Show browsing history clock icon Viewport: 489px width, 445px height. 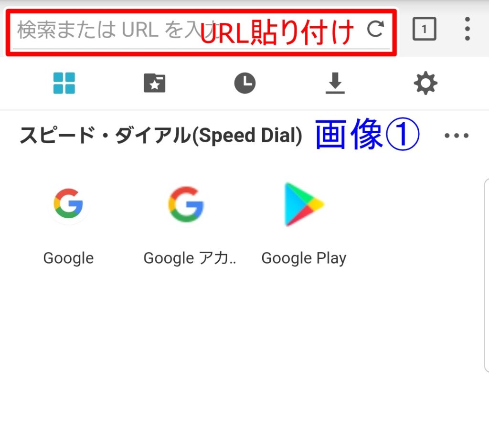245,83
